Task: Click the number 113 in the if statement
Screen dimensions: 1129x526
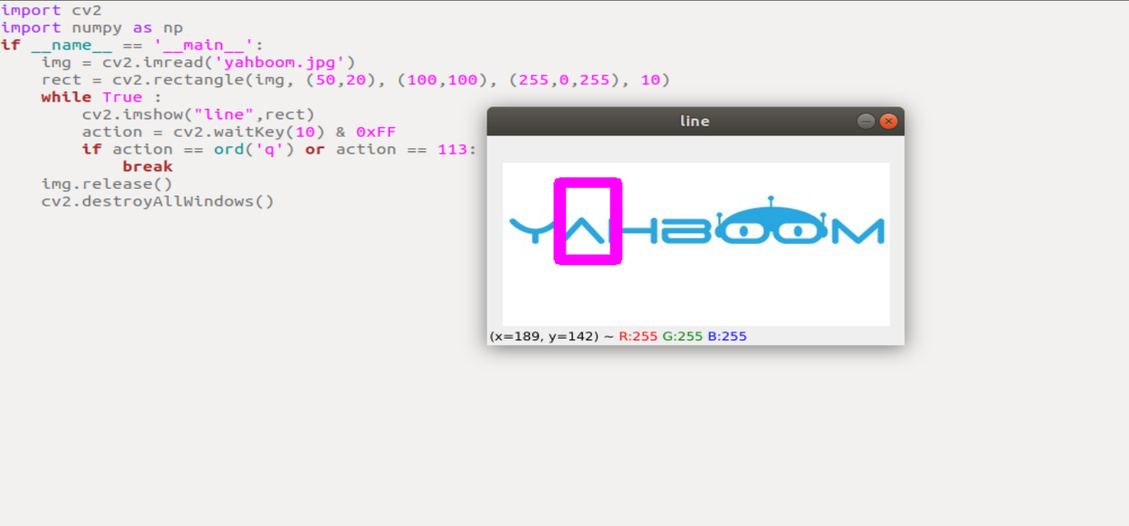Action: point(452,150)
